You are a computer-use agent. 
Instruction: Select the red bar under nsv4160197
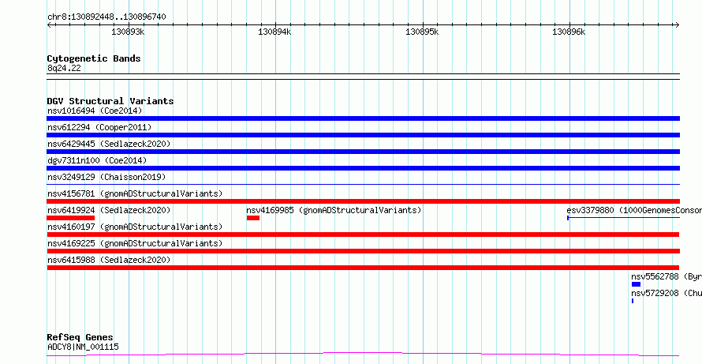(363, 235)
